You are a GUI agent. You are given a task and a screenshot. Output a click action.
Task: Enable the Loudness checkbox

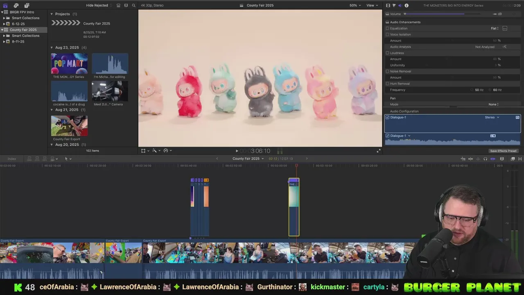coord(387,53)
